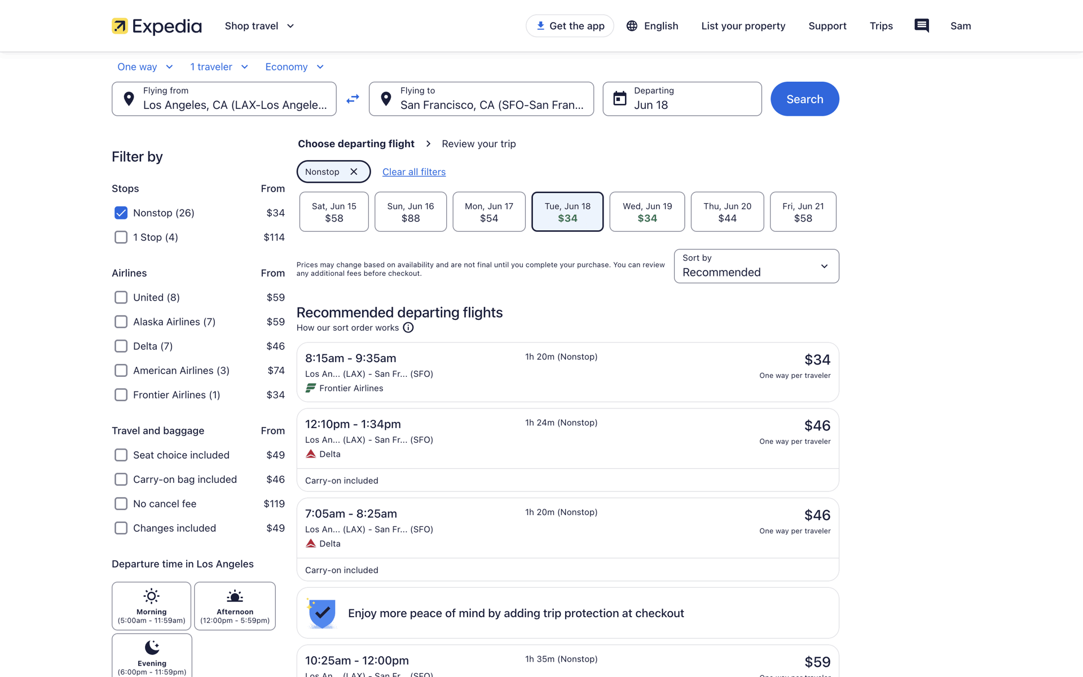Open the Economy cabin class dropdown
The height and width of the screenshot is (677, 1083).
coord(294,67)
